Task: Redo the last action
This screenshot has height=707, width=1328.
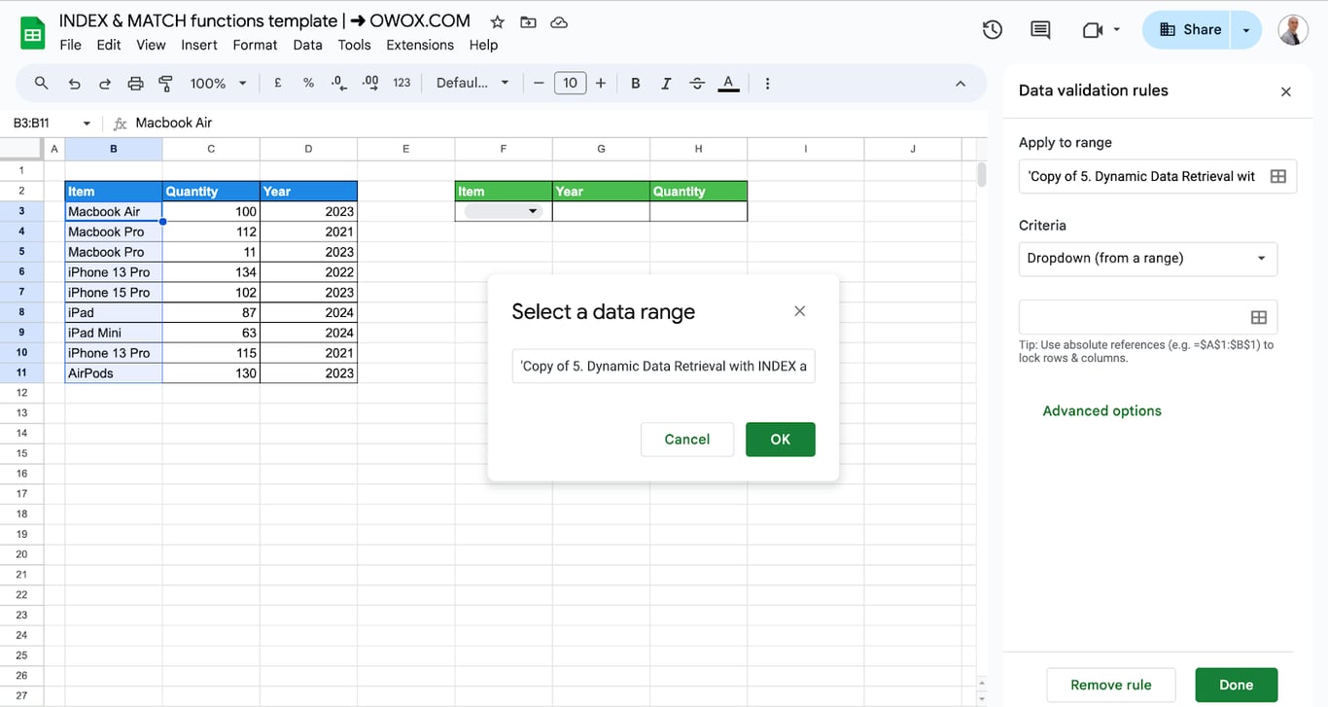Action: (104, 84)
